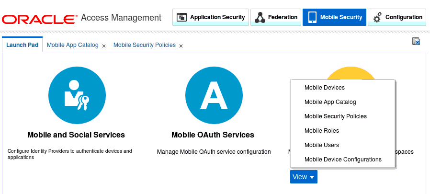Open the Application Security section
This screenshot has height=194, width=430.
click(211, 17)
